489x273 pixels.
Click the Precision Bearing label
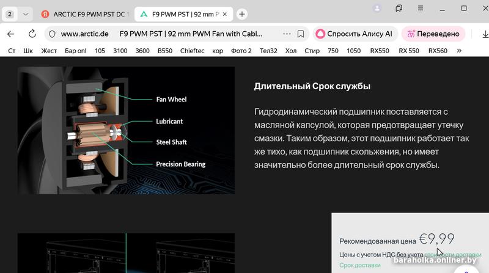pyautogui.click(x=180, y=164)
